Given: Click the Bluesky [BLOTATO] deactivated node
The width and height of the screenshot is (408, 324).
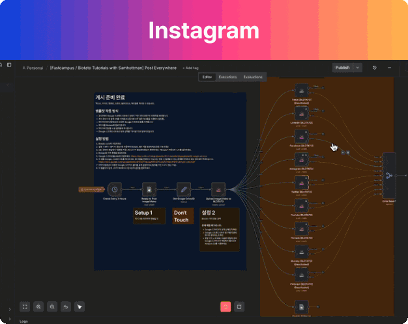Looking at the screenshot, I should (302, 252).
